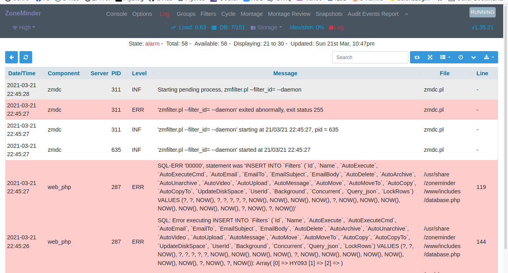The image size is (508, 273).
Task: Click the 'started at 21/03/21 22:45:27' message
Action: pos(234,150)
